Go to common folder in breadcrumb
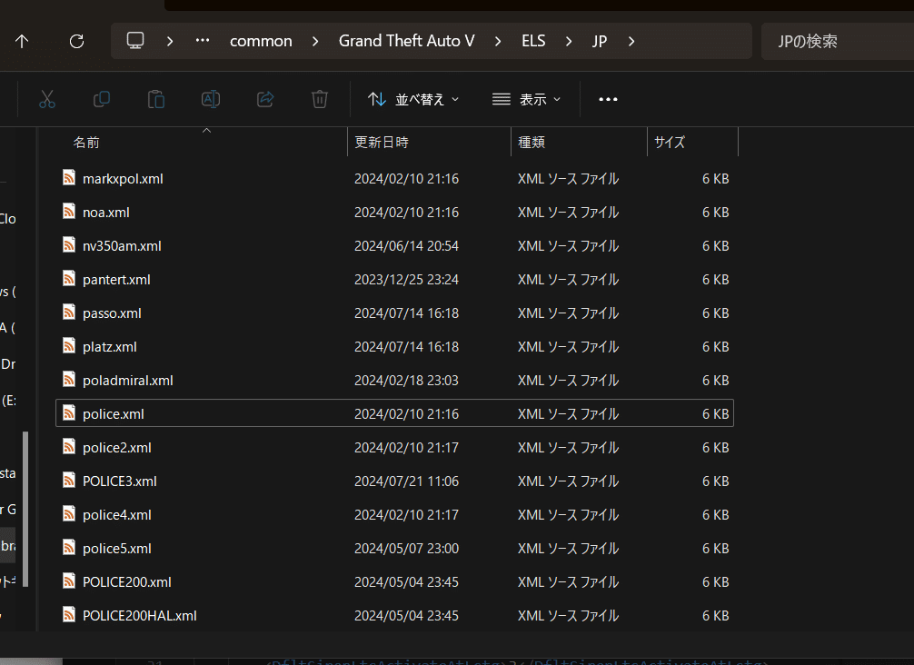The image size is (914, 665). (x=261, y=42)
